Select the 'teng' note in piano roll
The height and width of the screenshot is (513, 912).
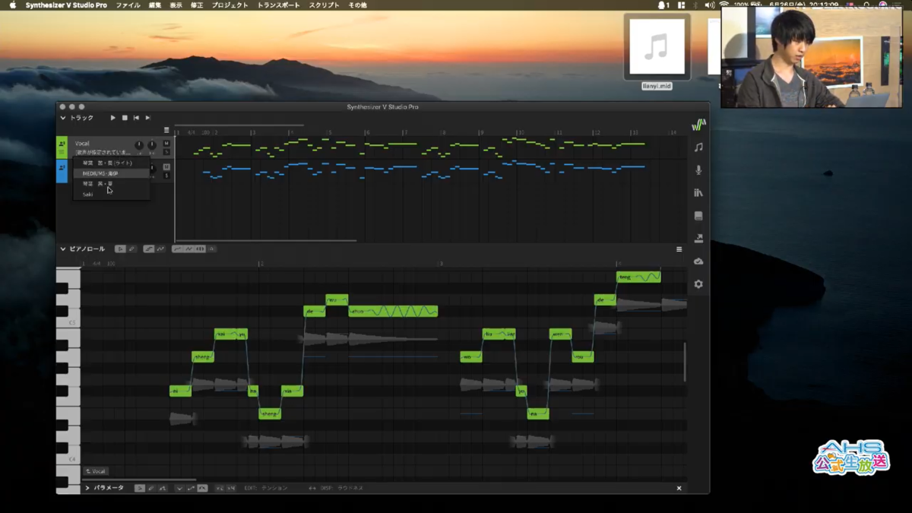click(638, 277)
